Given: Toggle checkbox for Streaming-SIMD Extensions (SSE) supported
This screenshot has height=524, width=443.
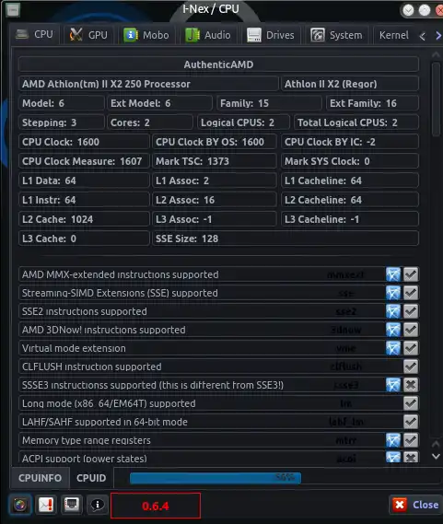Looking at the screenshot, I should click(411, 293).
